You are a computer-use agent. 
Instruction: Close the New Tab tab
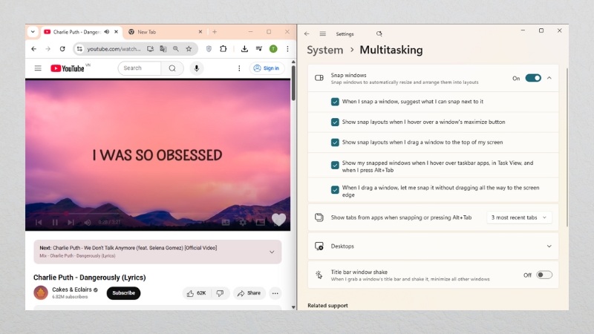[200, 32]
